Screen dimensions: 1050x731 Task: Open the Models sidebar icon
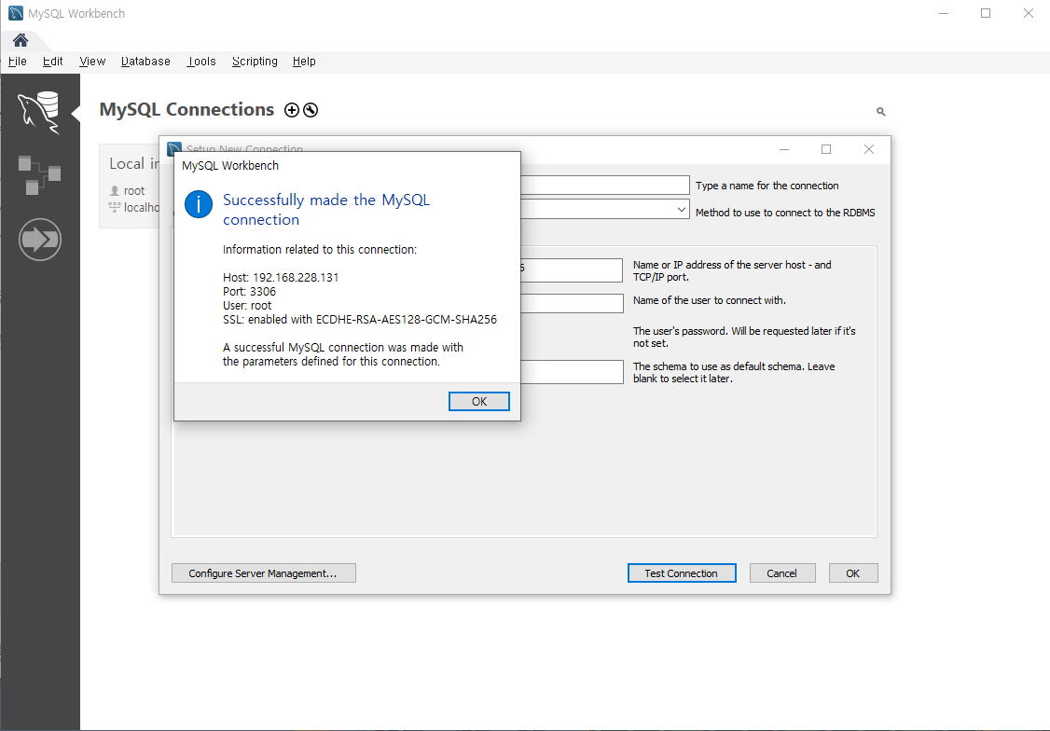[x=39, y=174]
